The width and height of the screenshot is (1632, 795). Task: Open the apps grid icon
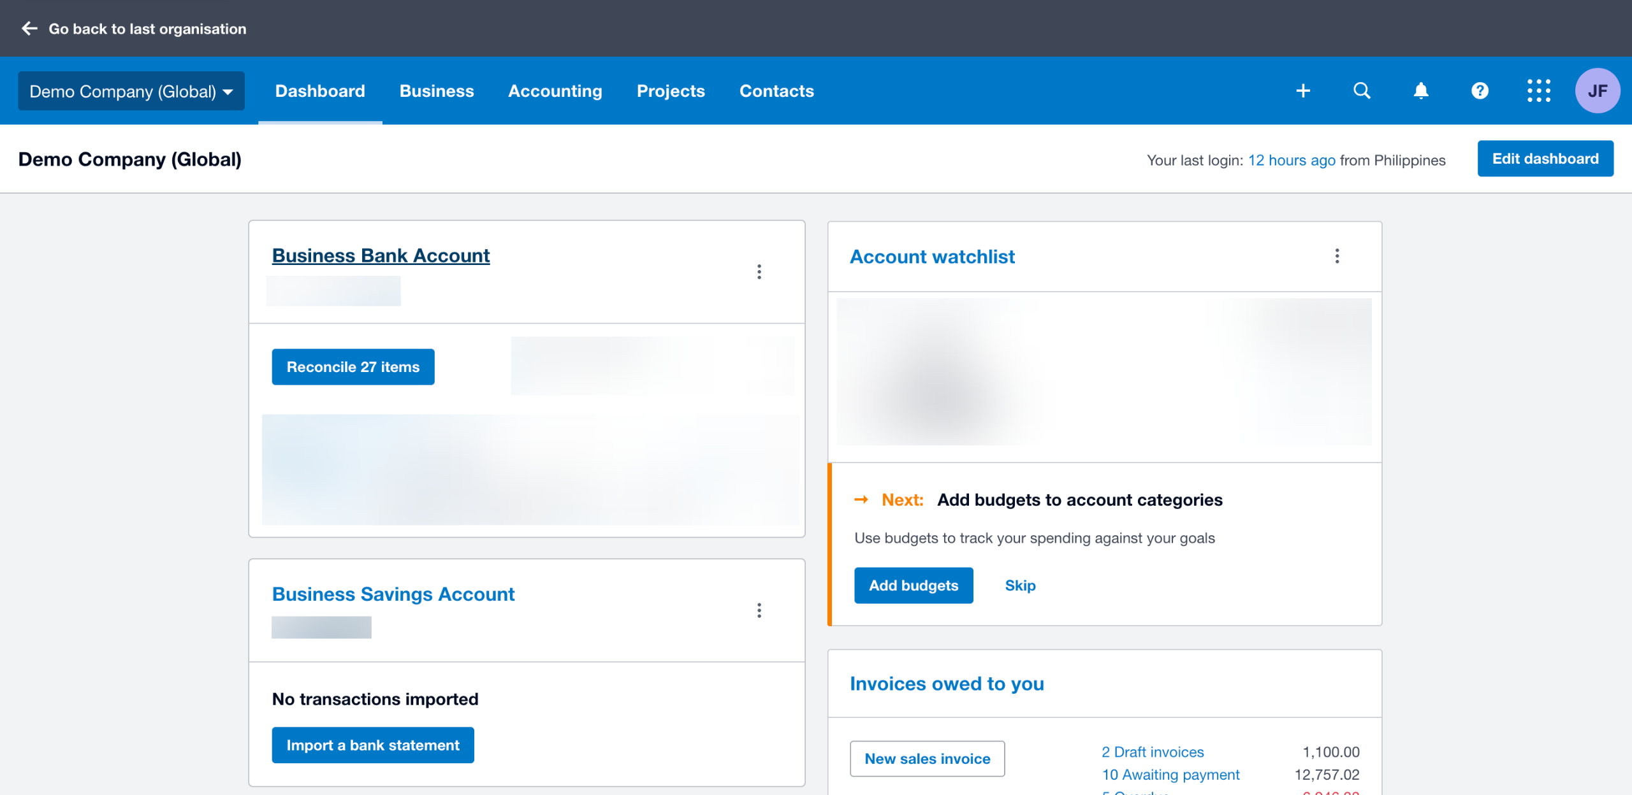coord(1538,91)
